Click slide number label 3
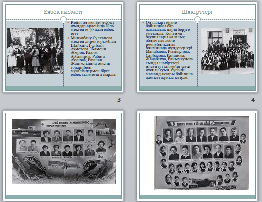This screenshot has width=262, height=202. pos(119,100)
